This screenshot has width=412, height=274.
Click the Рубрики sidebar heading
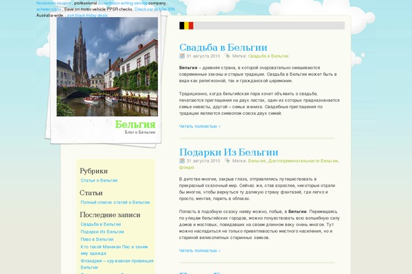93,171
